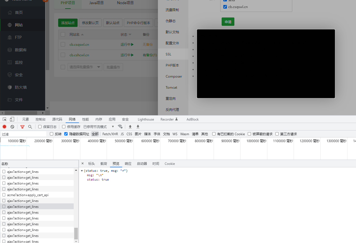Click the 默认站点 button
The height and width of the screenshot is (243, 356).
pyautogui.click(x=113, y=23)
